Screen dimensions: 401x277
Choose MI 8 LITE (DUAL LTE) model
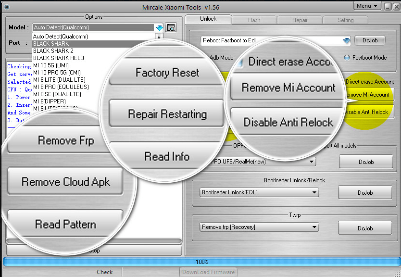tap(59, 79)
